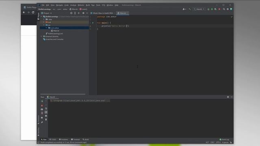Open MainKt run configuration dropdown
The width and height of the screenshot is (260, 146).
(199, 9)
